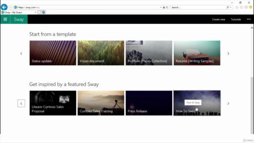
Task: Open the browser settings gear icon
Action: [246, 7]
